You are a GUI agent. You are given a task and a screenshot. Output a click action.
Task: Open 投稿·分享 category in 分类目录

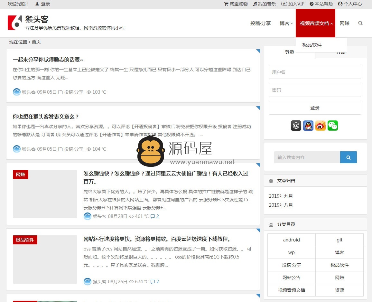(x=291, y=265)
